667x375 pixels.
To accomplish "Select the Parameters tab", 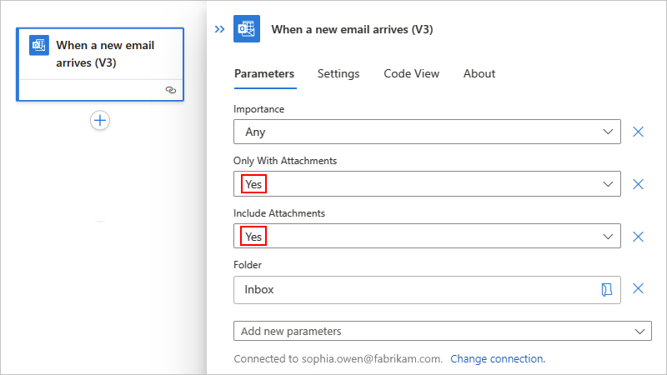I will pos(264,73).
